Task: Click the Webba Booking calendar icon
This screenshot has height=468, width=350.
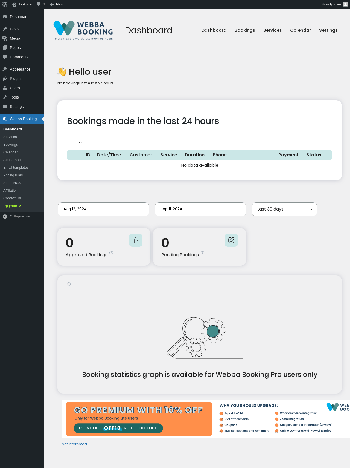Action: (x=5, y=119)
